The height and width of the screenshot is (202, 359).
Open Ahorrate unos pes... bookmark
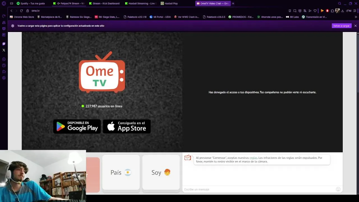click(270, 17)
